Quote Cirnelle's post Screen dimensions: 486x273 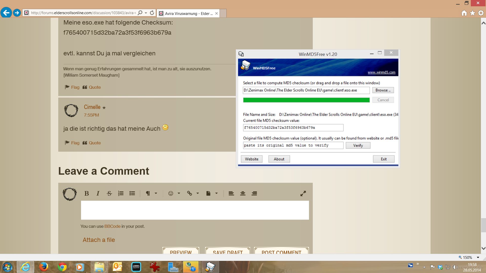pos(92,143)
